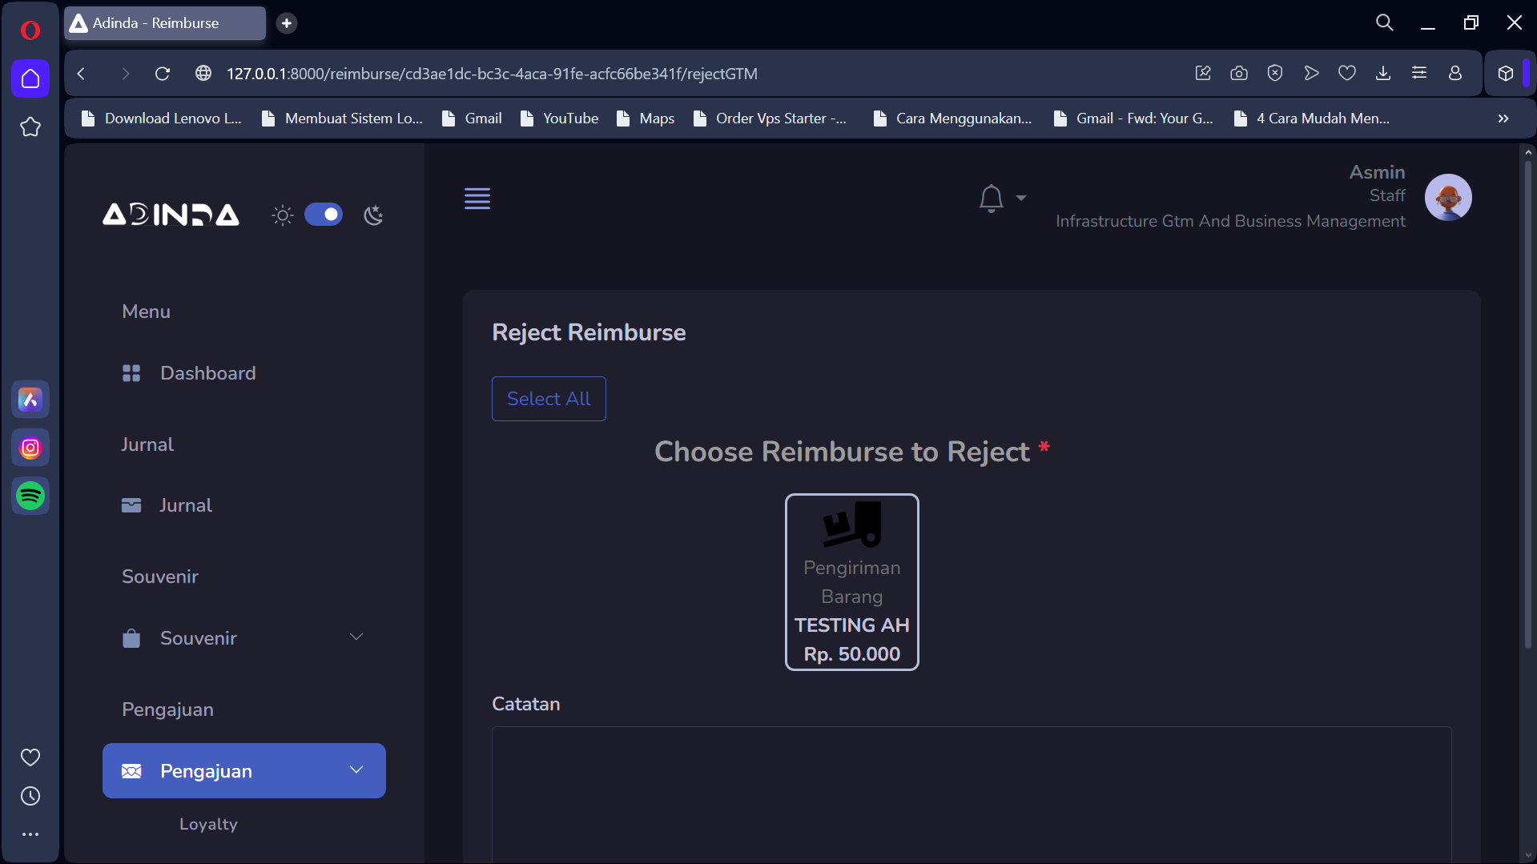Collapse the Pengajuan menu chevron
This screenshot has height=864, width=1537.
point(356,770)
